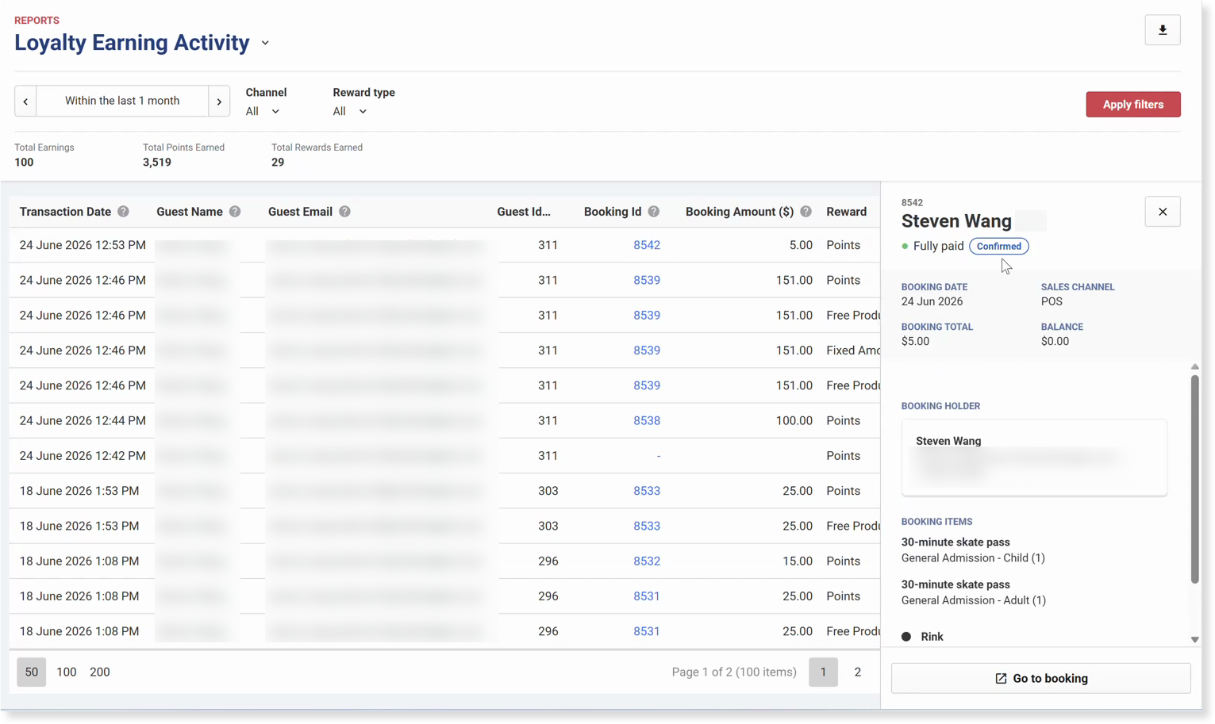Go to previous date range arrow
This screenshot has width=1215, height=724.
click(25, 102)
